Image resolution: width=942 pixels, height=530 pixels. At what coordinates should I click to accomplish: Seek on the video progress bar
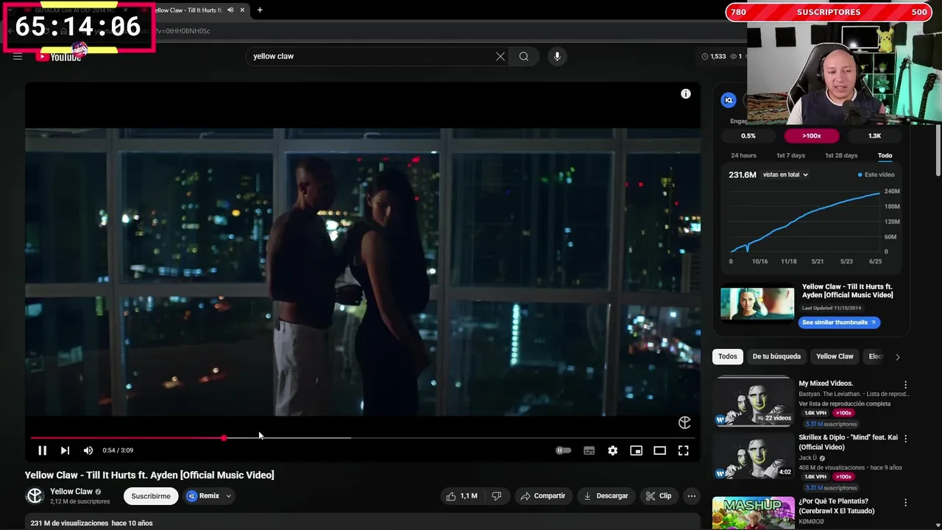[362, 438]
